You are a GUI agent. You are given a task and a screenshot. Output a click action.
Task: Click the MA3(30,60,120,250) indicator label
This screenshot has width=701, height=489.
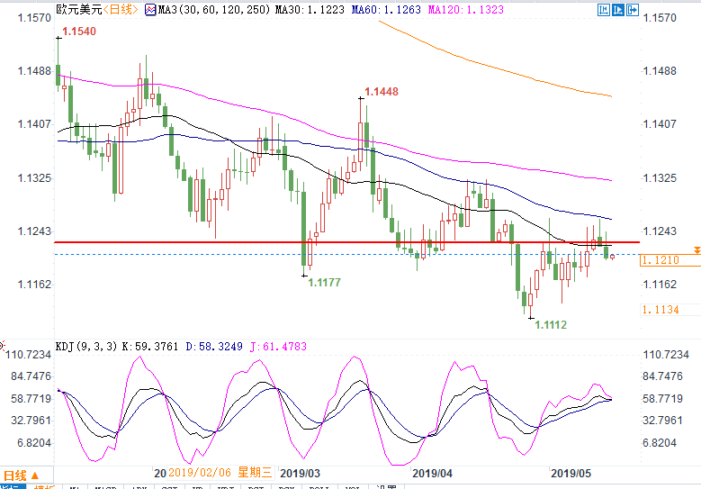[213, 9]
